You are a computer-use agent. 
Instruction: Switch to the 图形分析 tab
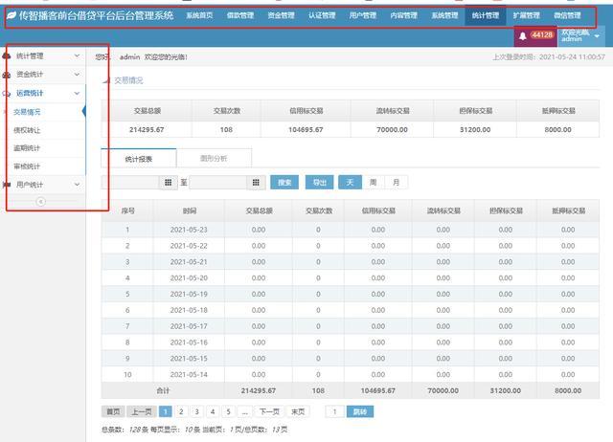point(214,158)
